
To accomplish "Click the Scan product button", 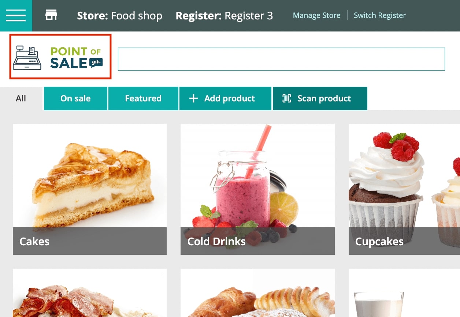I will 320,98.
